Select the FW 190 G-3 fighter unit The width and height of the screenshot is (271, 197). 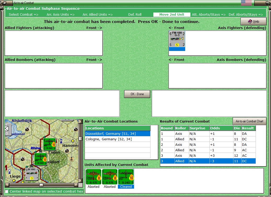(177, 39)
